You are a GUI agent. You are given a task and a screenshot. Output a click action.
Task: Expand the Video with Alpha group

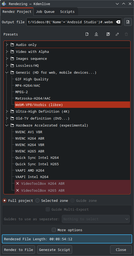[7, 52]
